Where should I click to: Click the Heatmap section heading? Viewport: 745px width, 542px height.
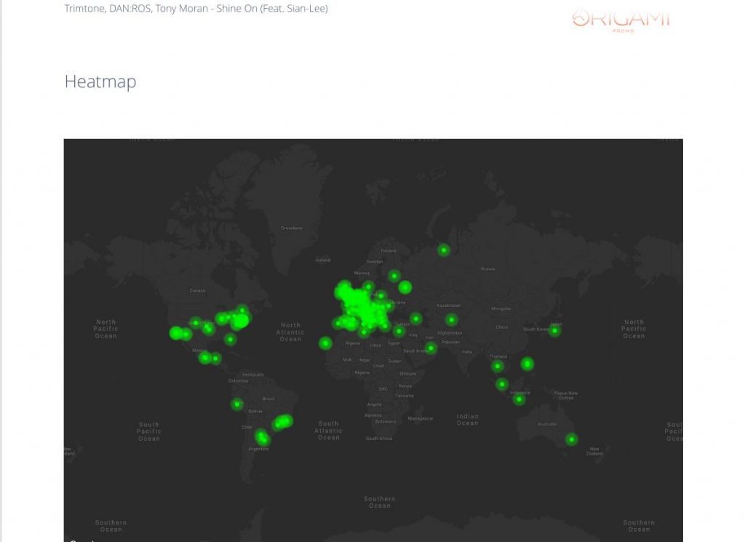pos(100,81)
